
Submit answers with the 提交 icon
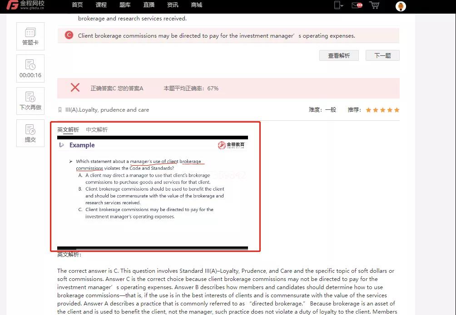30,133
